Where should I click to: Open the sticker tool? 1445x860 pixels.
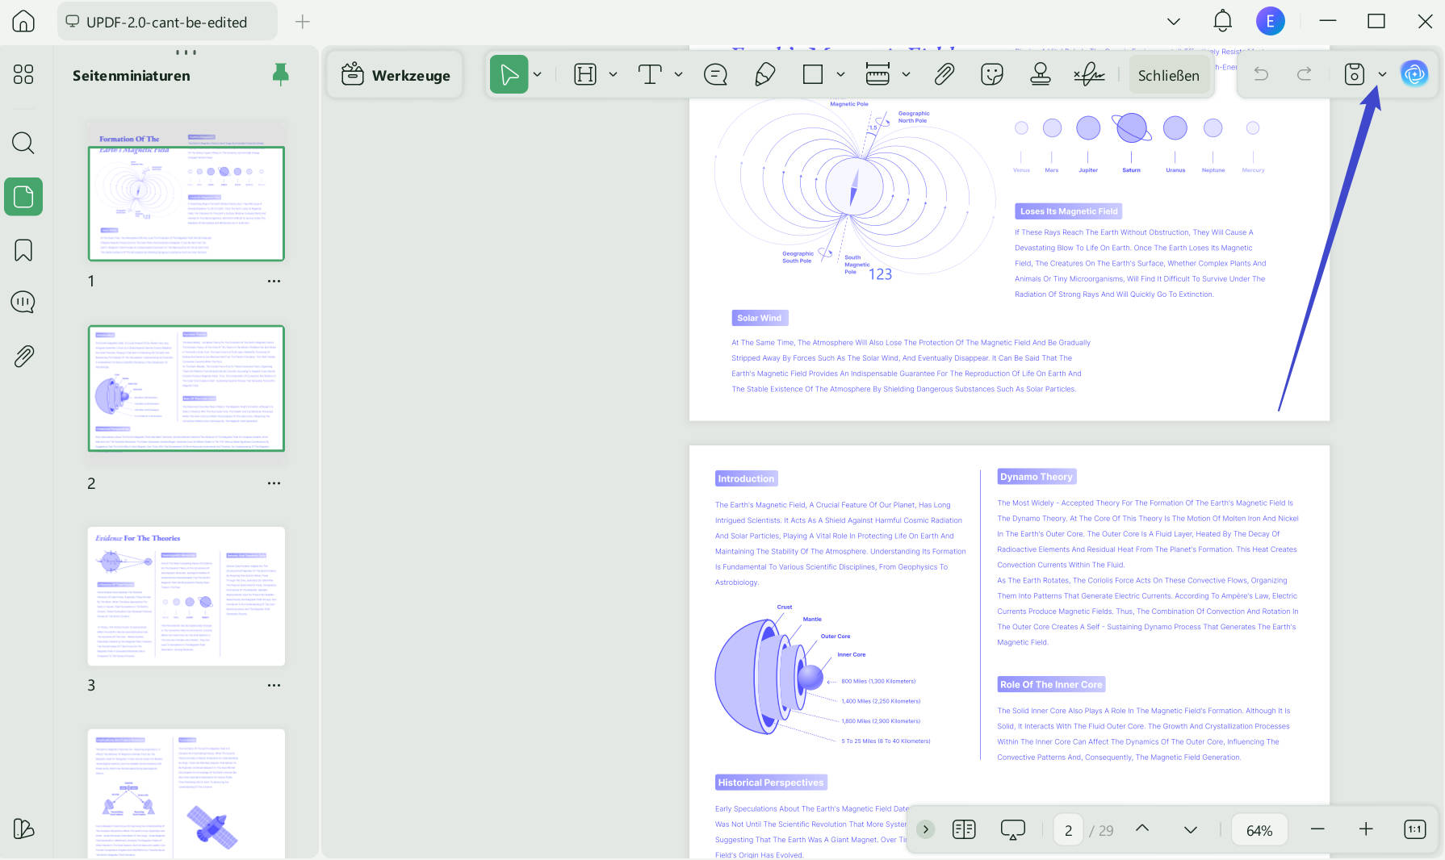pyautogui.click(x=992, y=75)
